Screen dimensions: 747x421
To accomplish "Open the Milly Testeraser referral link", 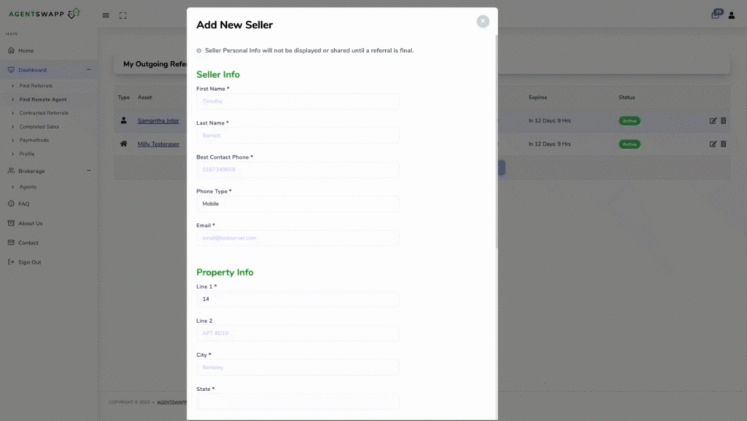I will coord(158,144).
